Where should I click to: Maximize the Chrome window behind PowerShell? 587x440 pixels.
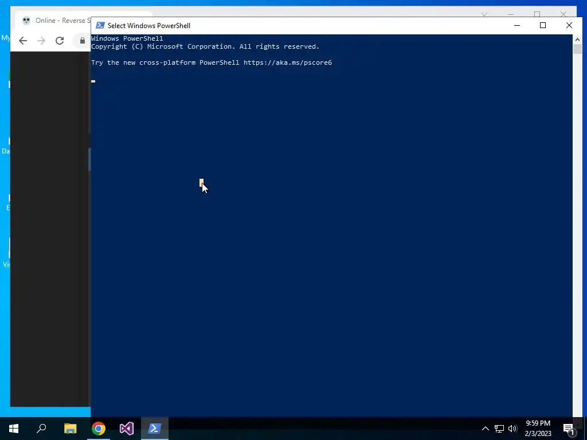tap(537, 14)
